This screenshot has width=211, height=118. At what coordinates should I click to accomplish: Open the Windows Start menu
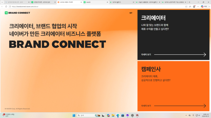click(x=74, y=115)
